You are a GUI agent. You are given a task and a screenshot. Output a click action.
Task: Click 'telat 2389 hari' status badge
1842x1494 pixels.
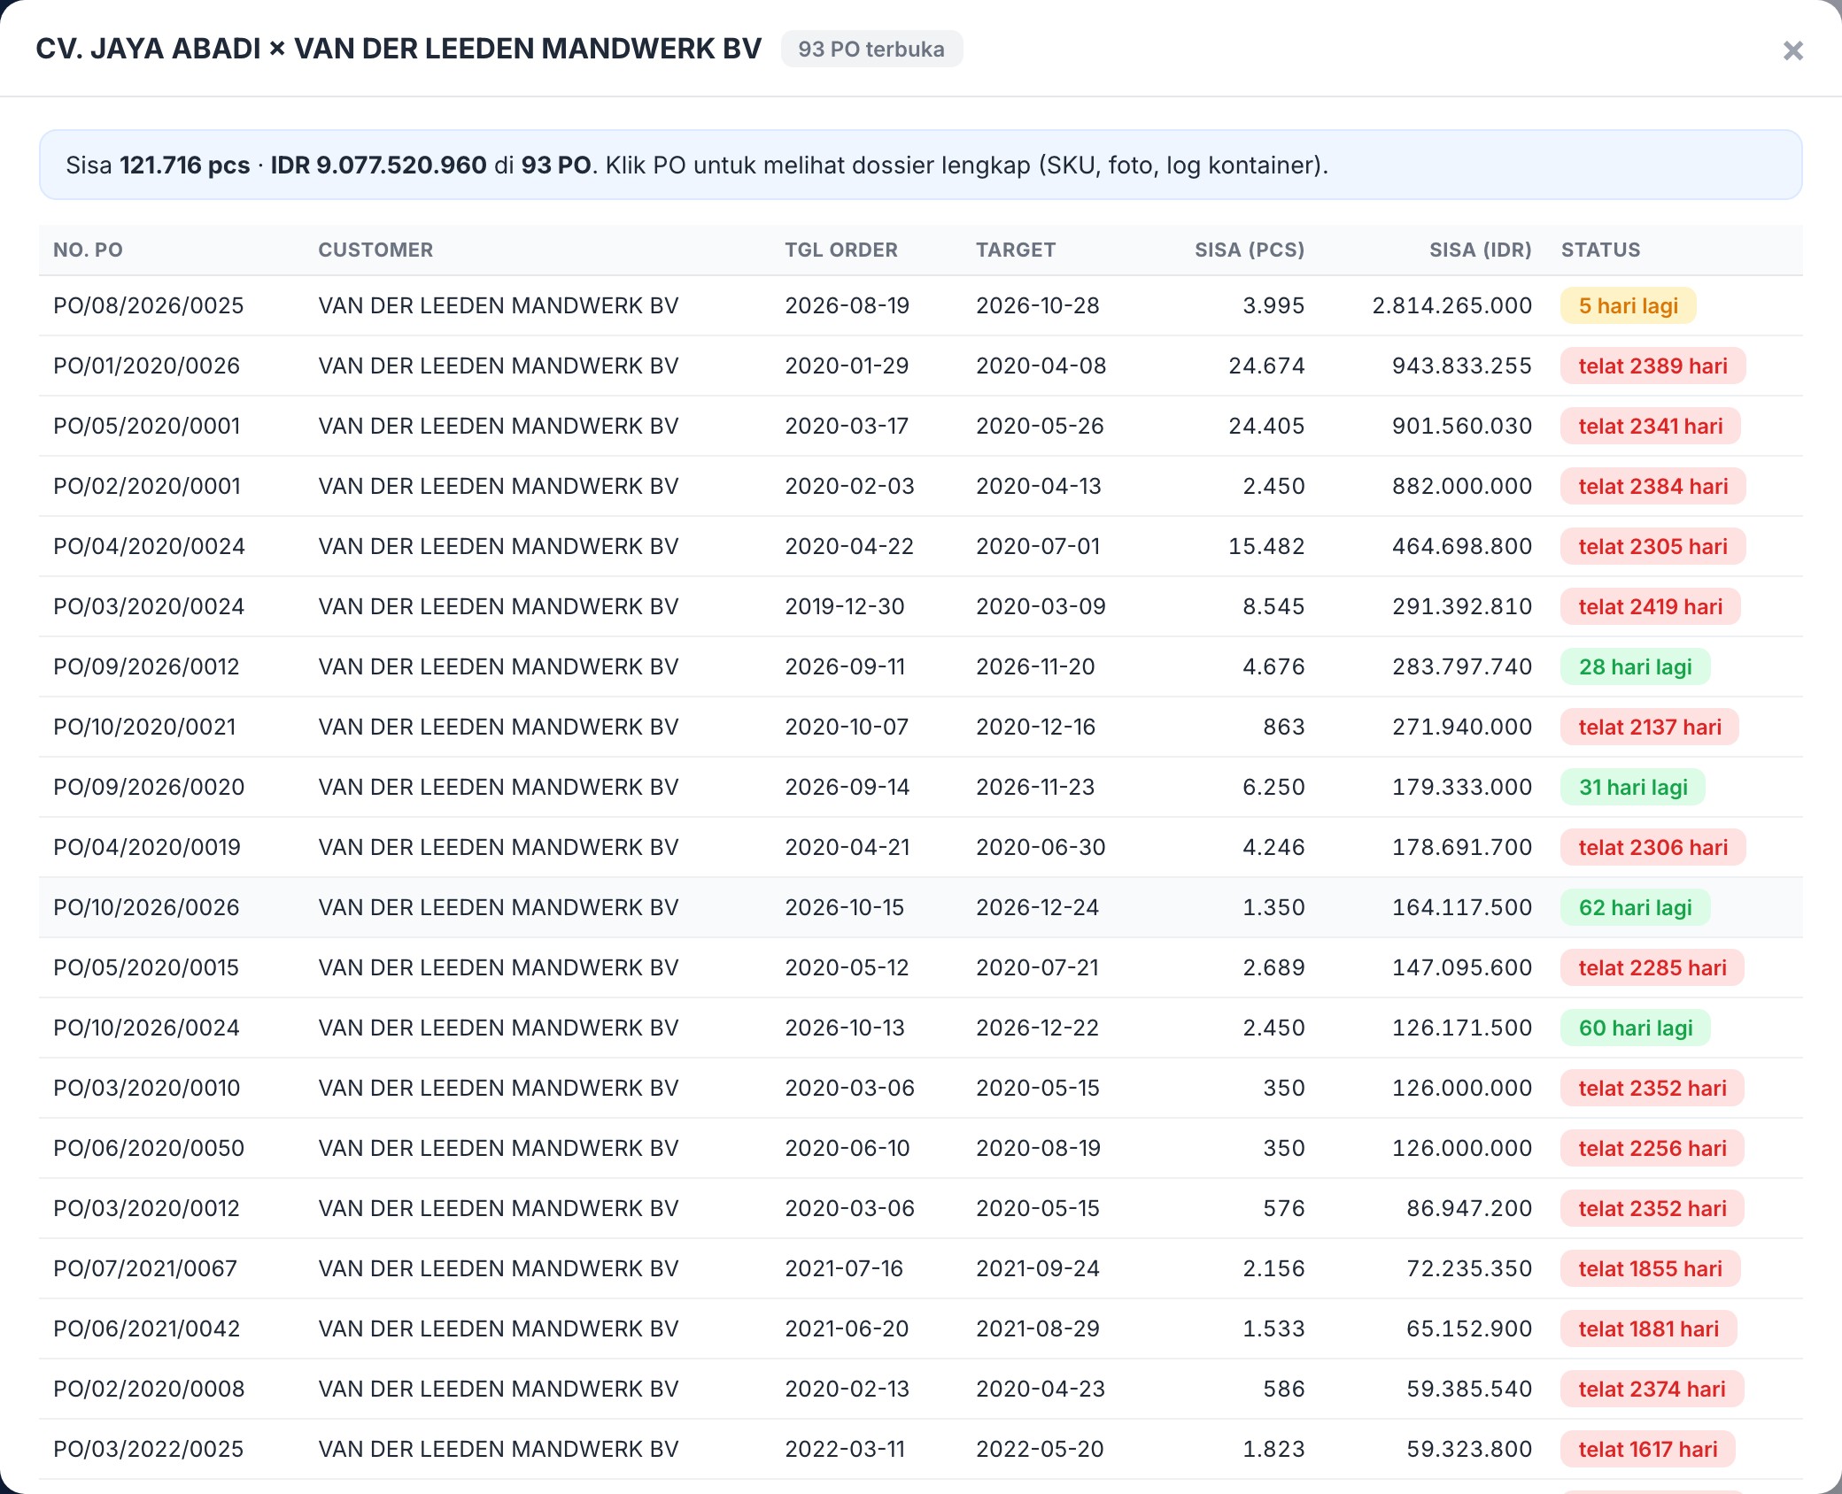coord(1652,366)
